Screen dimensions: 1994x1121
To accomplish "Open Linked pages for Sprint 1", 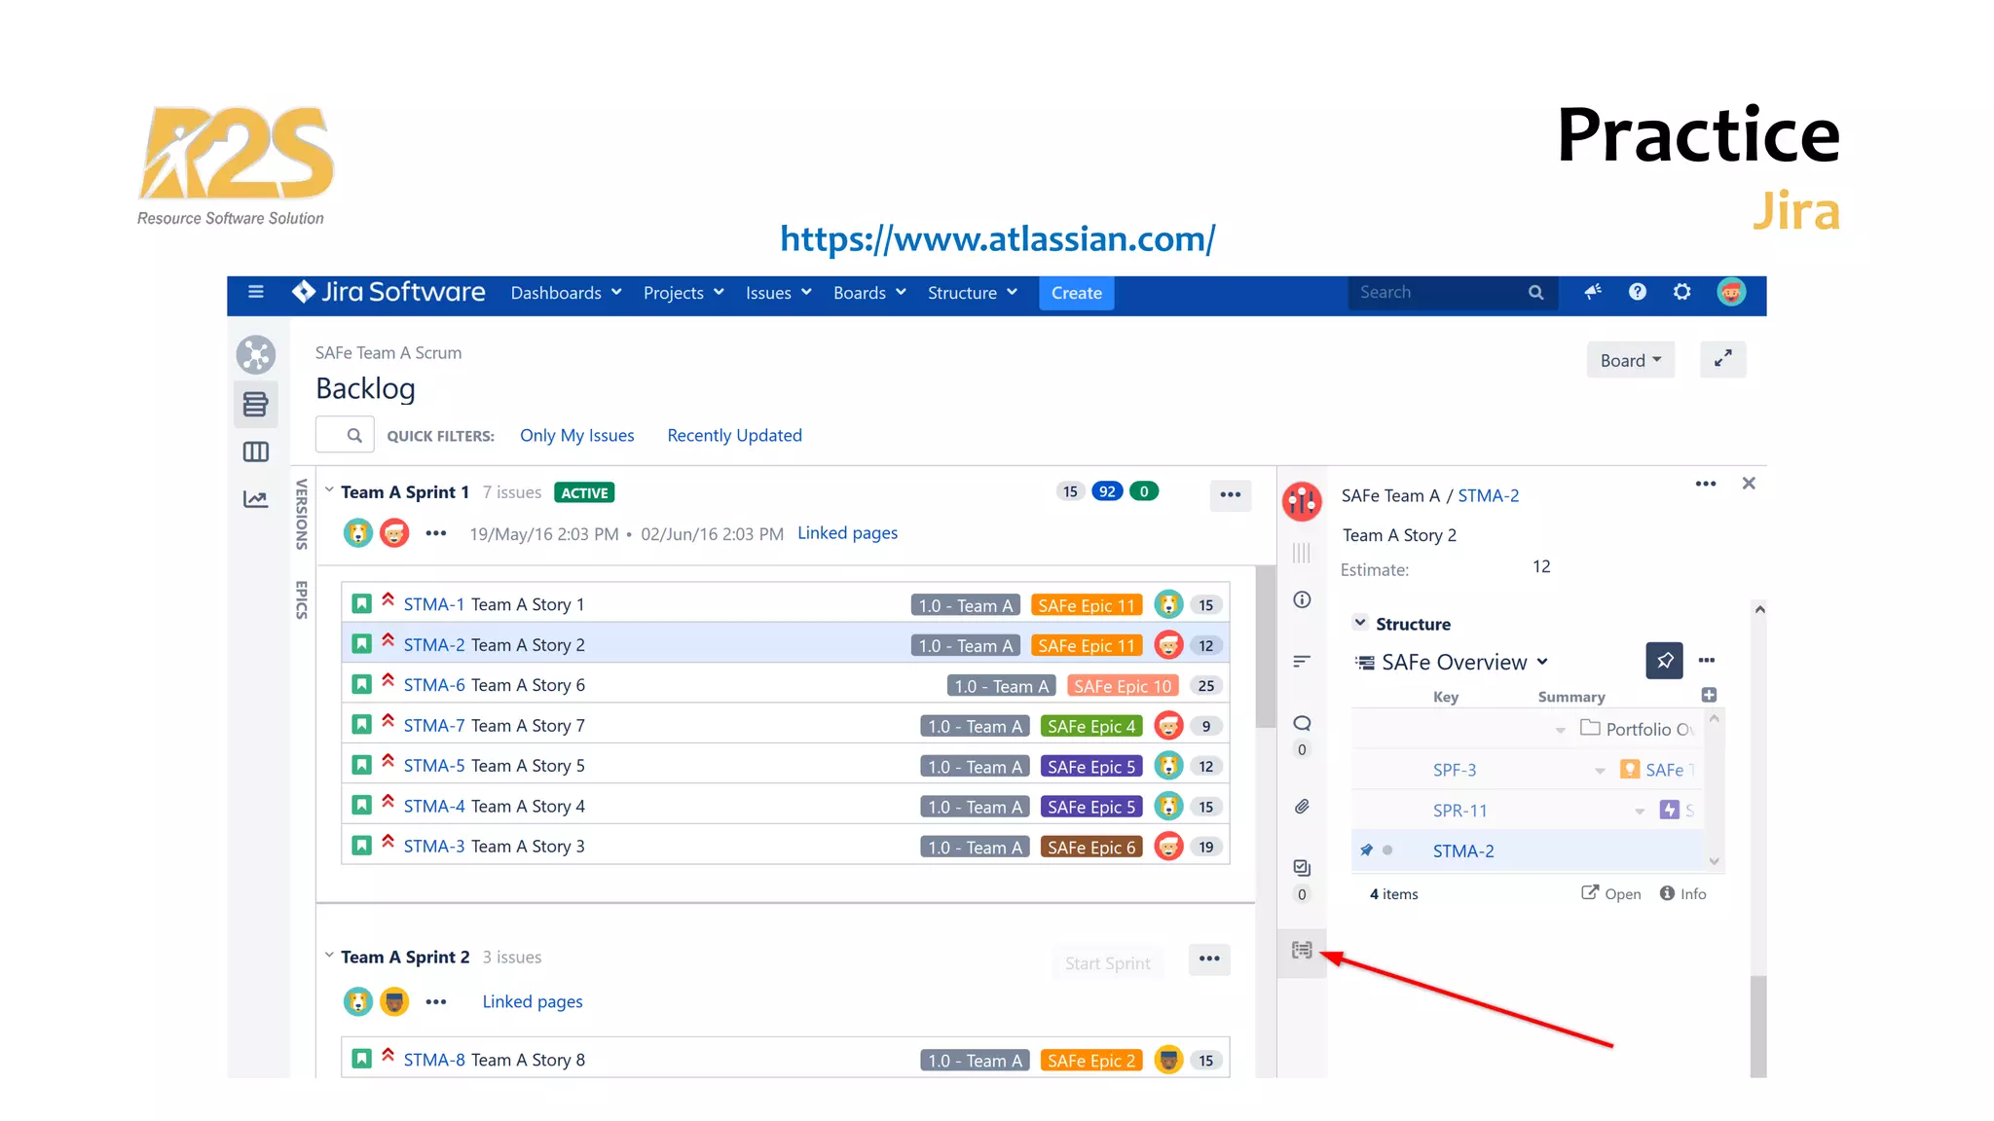I will click(x=847, y=532).
